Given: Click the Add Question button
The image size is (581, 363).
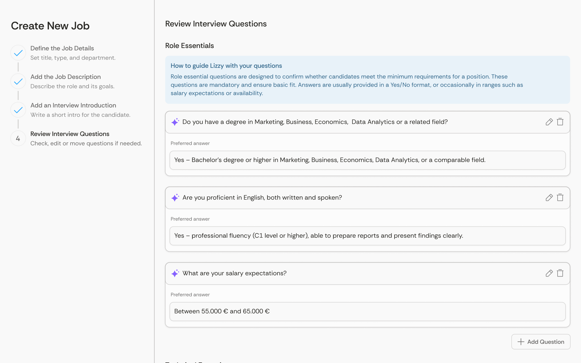Looking at the screenshot, I should pos(541,341).
